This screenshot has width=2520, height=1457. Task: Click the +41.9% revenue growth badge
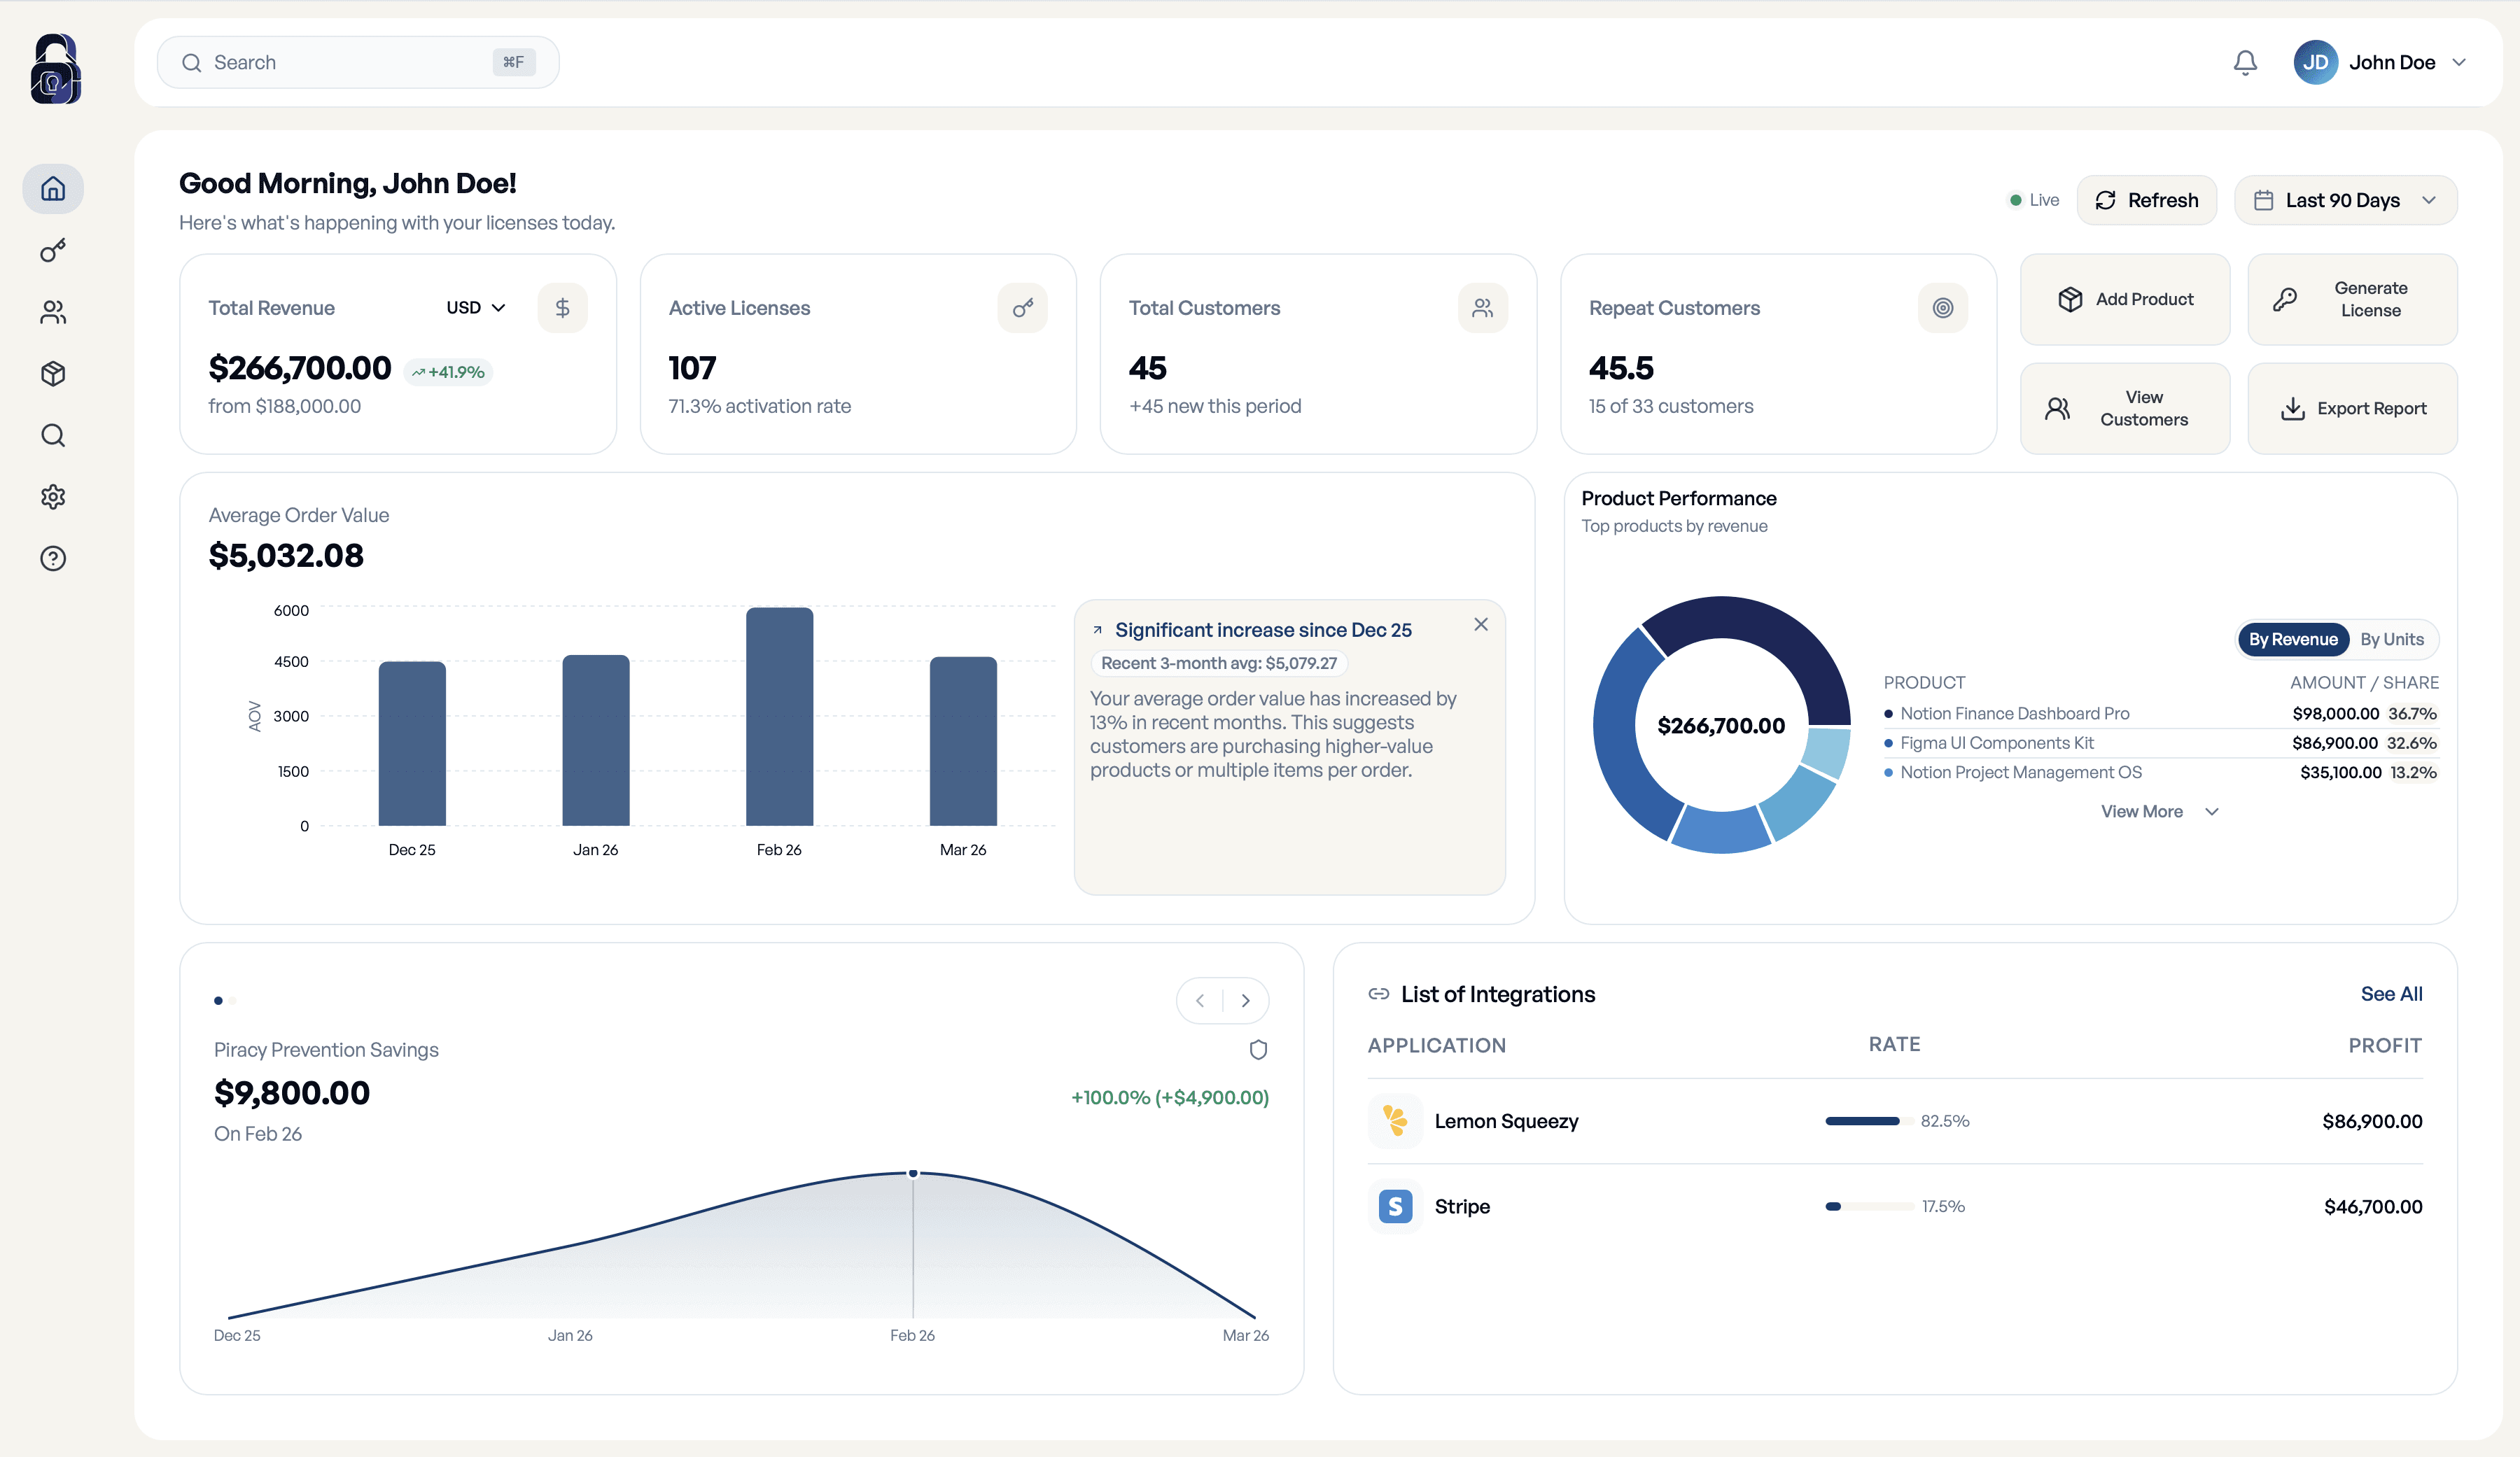pyautogui.click(x=448, y=372)
